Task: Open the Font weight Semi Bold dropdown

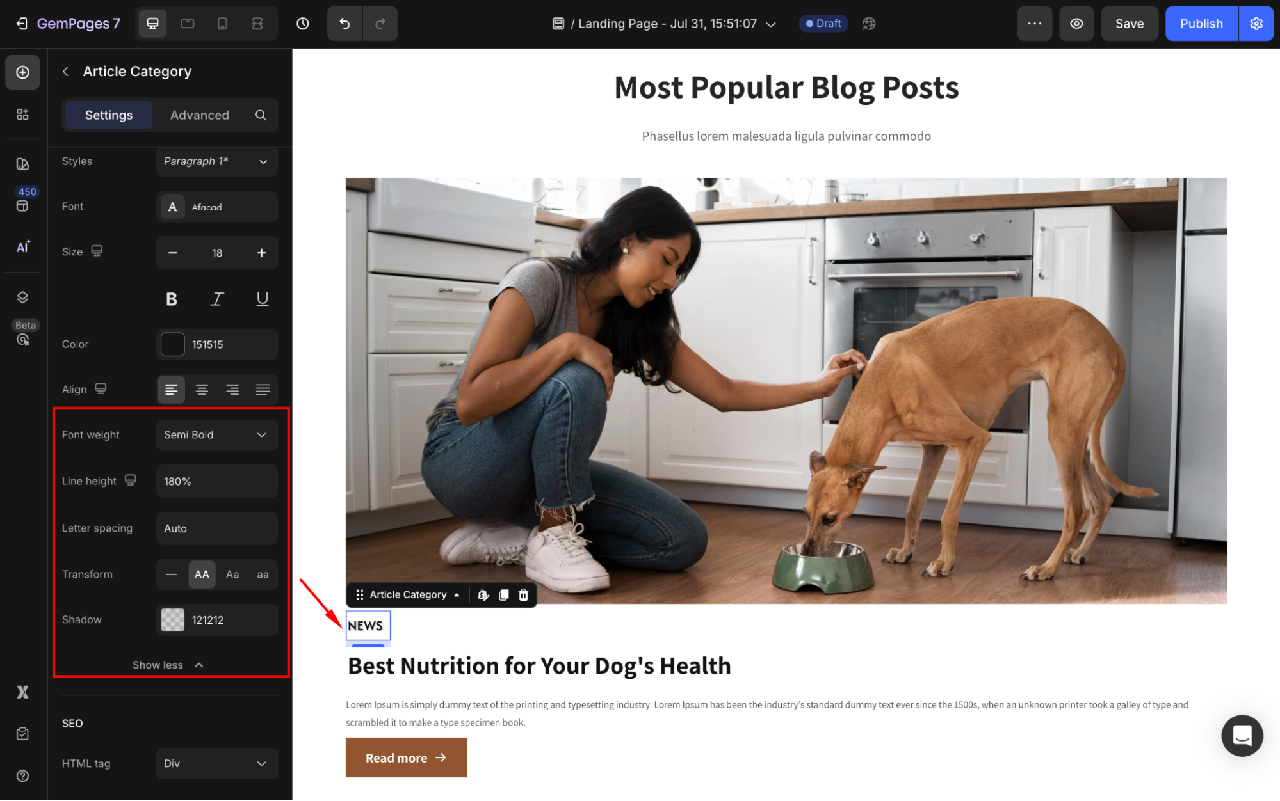Action: 217,435
